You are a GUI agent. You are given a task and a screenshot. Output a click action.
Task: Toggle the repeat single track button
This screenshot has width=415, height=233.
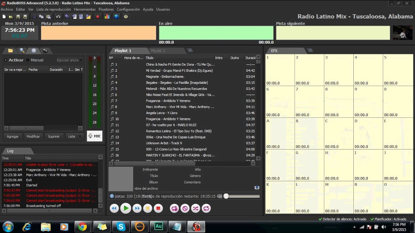174,208
